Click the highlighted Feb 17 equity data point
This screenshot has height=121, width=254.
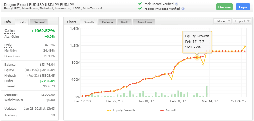[197, 57]
